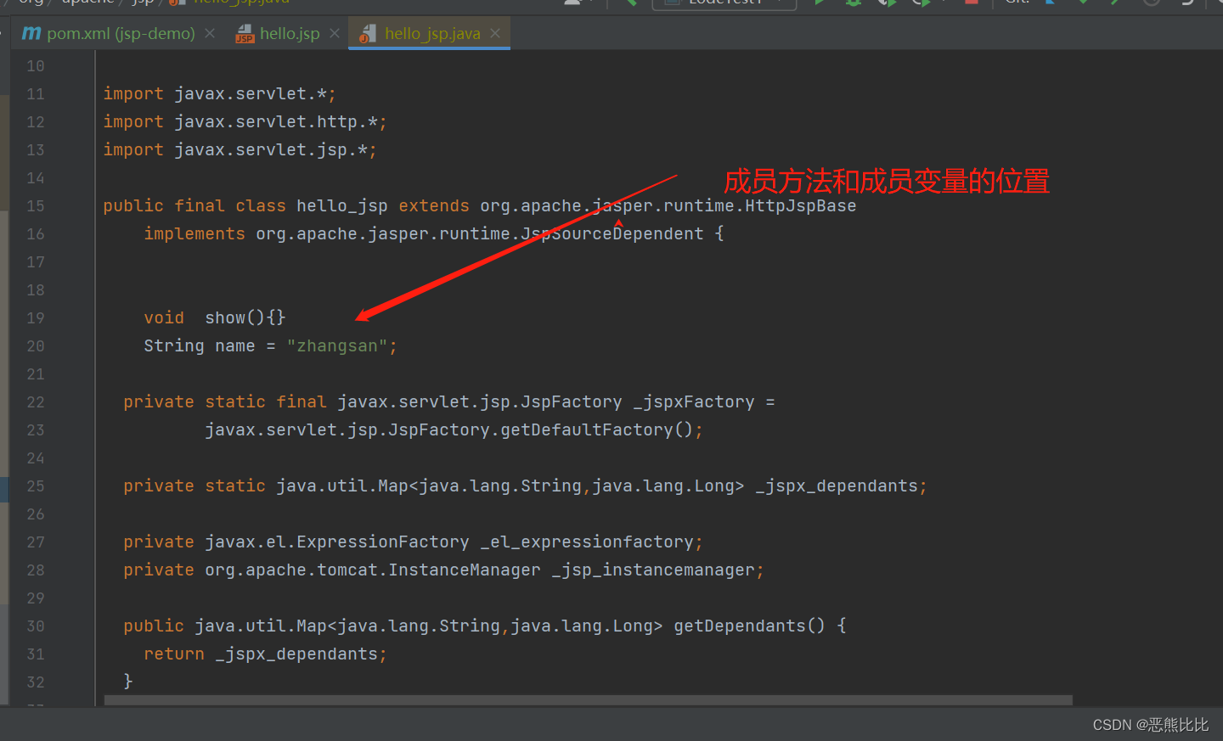
Task: Click the '_el_expressionfactory' field name
Action: (x=587, y=542)
